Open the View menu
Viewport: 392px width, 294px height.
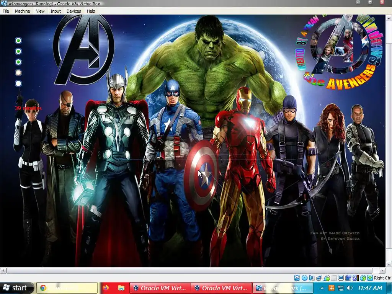pos(40,11)
